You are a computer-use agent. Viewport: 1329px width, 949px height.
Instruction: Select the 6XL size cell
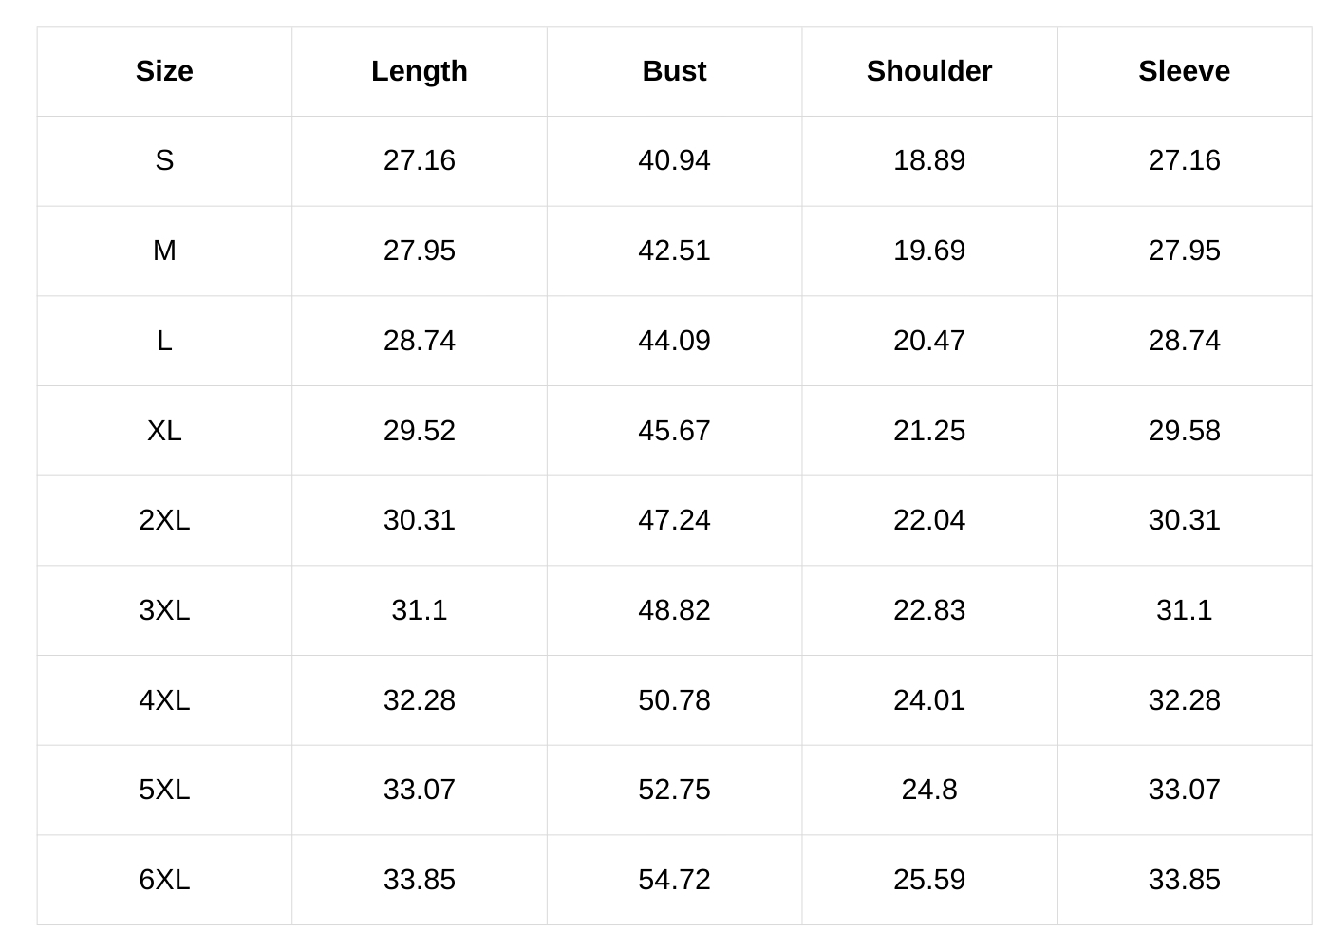click(164, 880)
